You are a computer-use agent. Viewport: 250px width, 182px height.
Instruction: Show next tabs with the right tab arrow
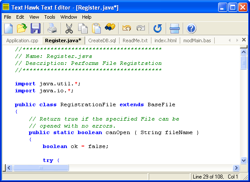click(237, 40)
